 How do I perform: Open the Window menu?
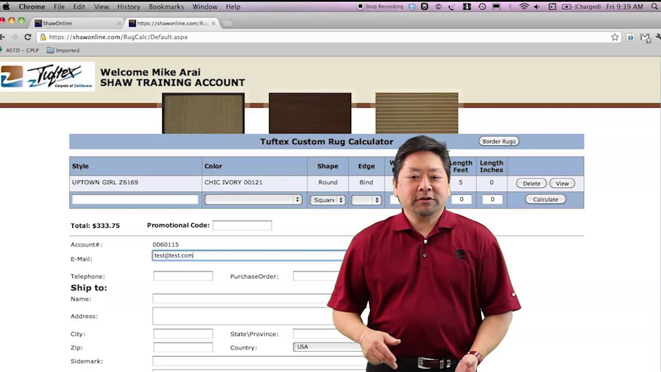point(205,7)
